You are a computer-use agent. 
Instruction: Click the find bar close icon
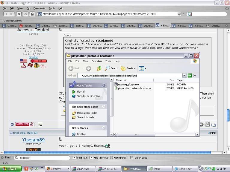tap(2, 158)
